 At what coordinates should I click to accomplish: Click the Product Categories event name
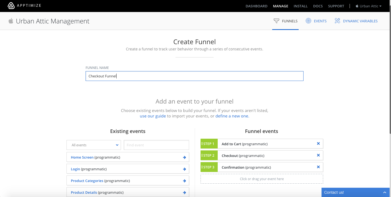[x=87, y=181]
